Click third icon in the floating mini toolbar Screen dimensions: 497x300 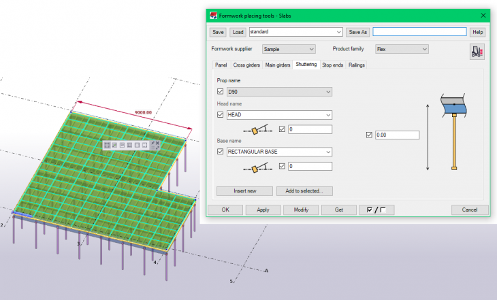pos(122,145)
